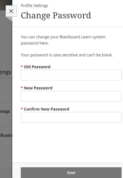Screen dimensions: 123x178
Task: Click the Change Password heading
Action: (56, 15)
